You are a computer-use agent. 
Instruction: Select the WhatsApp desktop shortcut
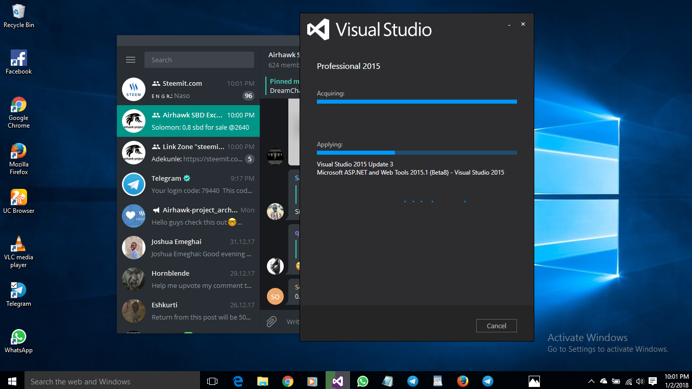click(x=19, y=341)
